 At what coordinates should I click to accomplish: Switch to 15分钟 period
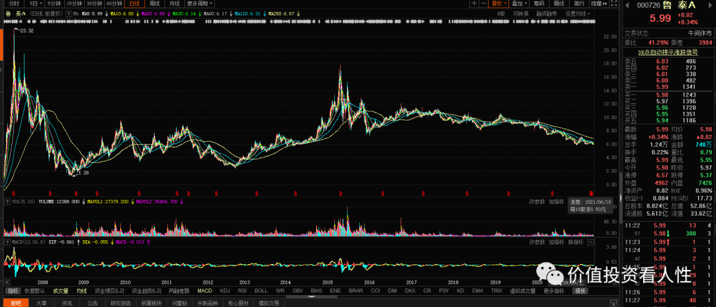[x=74, y=4]
